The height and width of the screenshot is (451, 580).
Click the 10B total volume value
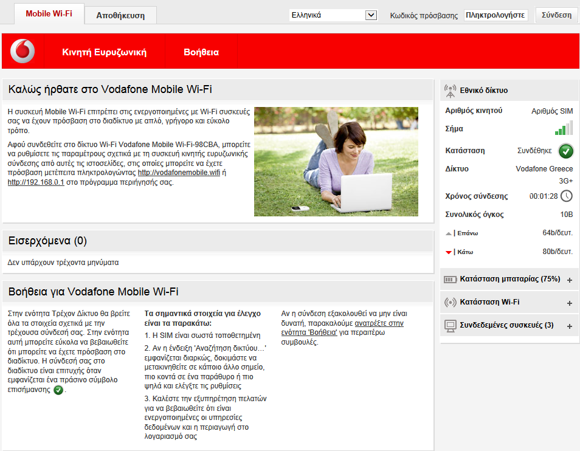coord(566,215)
